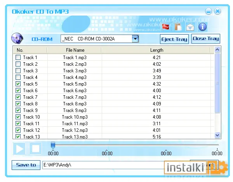The image size is (233, 182).
Task: Sort by the Length column header
Action: pyautogui.click(x=156, y=50)
